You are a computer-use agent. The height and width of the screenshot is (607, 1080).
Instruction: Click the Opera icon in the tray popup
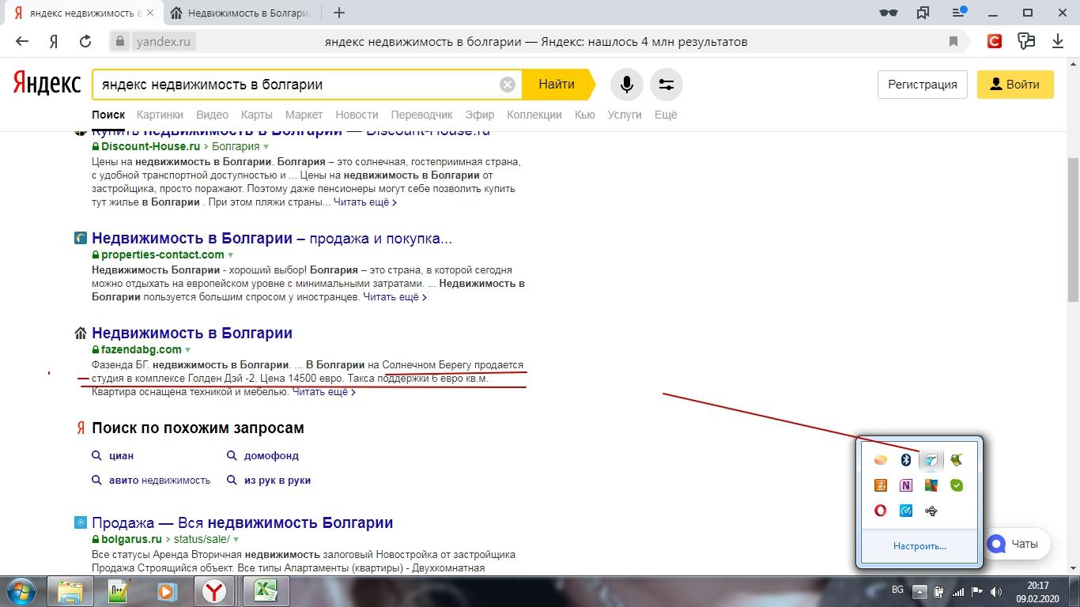[880, 511]
